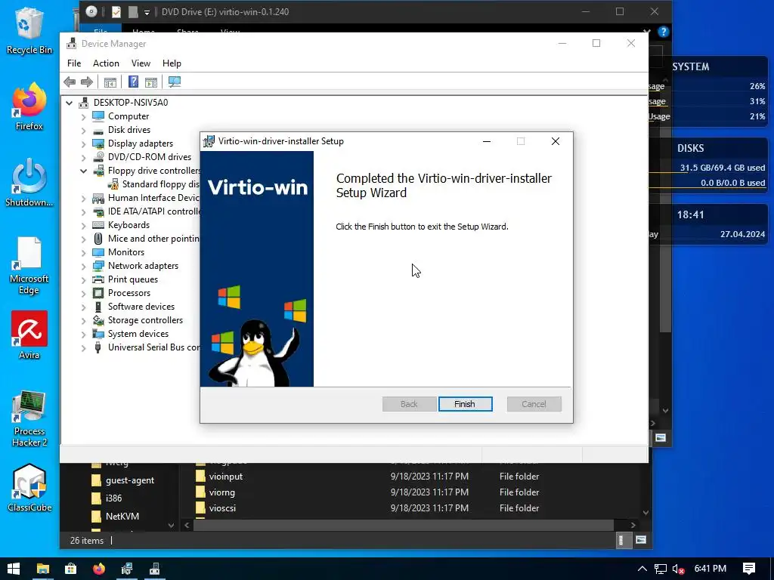Viewport: 774px width, 580px height.
Task: Close the Virtio-win-driver-installer Setup dialog
Action: click(556, 141)
